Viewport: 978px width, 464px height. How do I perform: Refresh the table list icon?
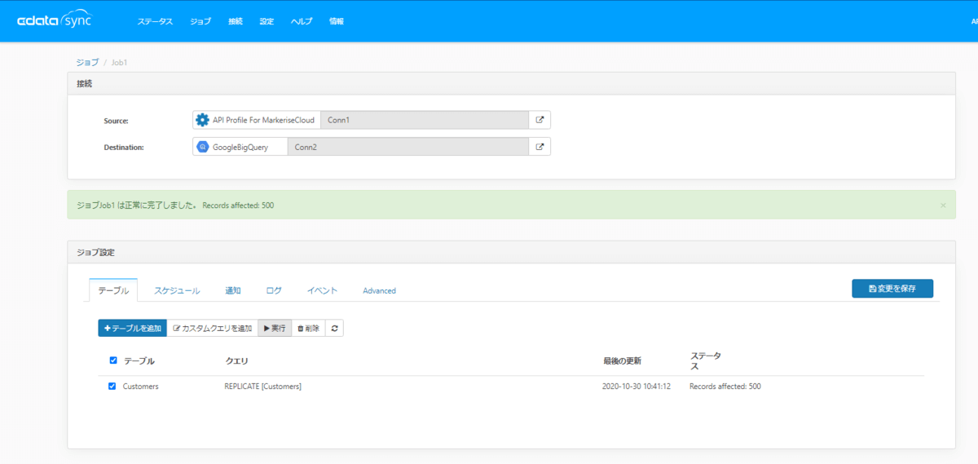[334, 328]
